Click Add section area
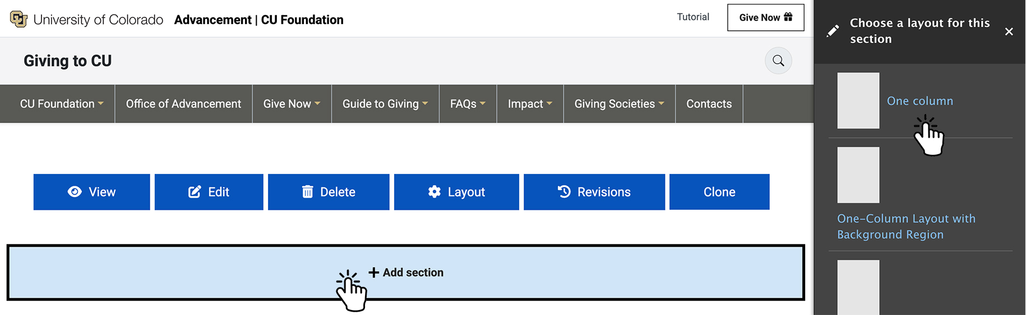The height and width of the screenshot is (315, 1026). click(406, 272)
